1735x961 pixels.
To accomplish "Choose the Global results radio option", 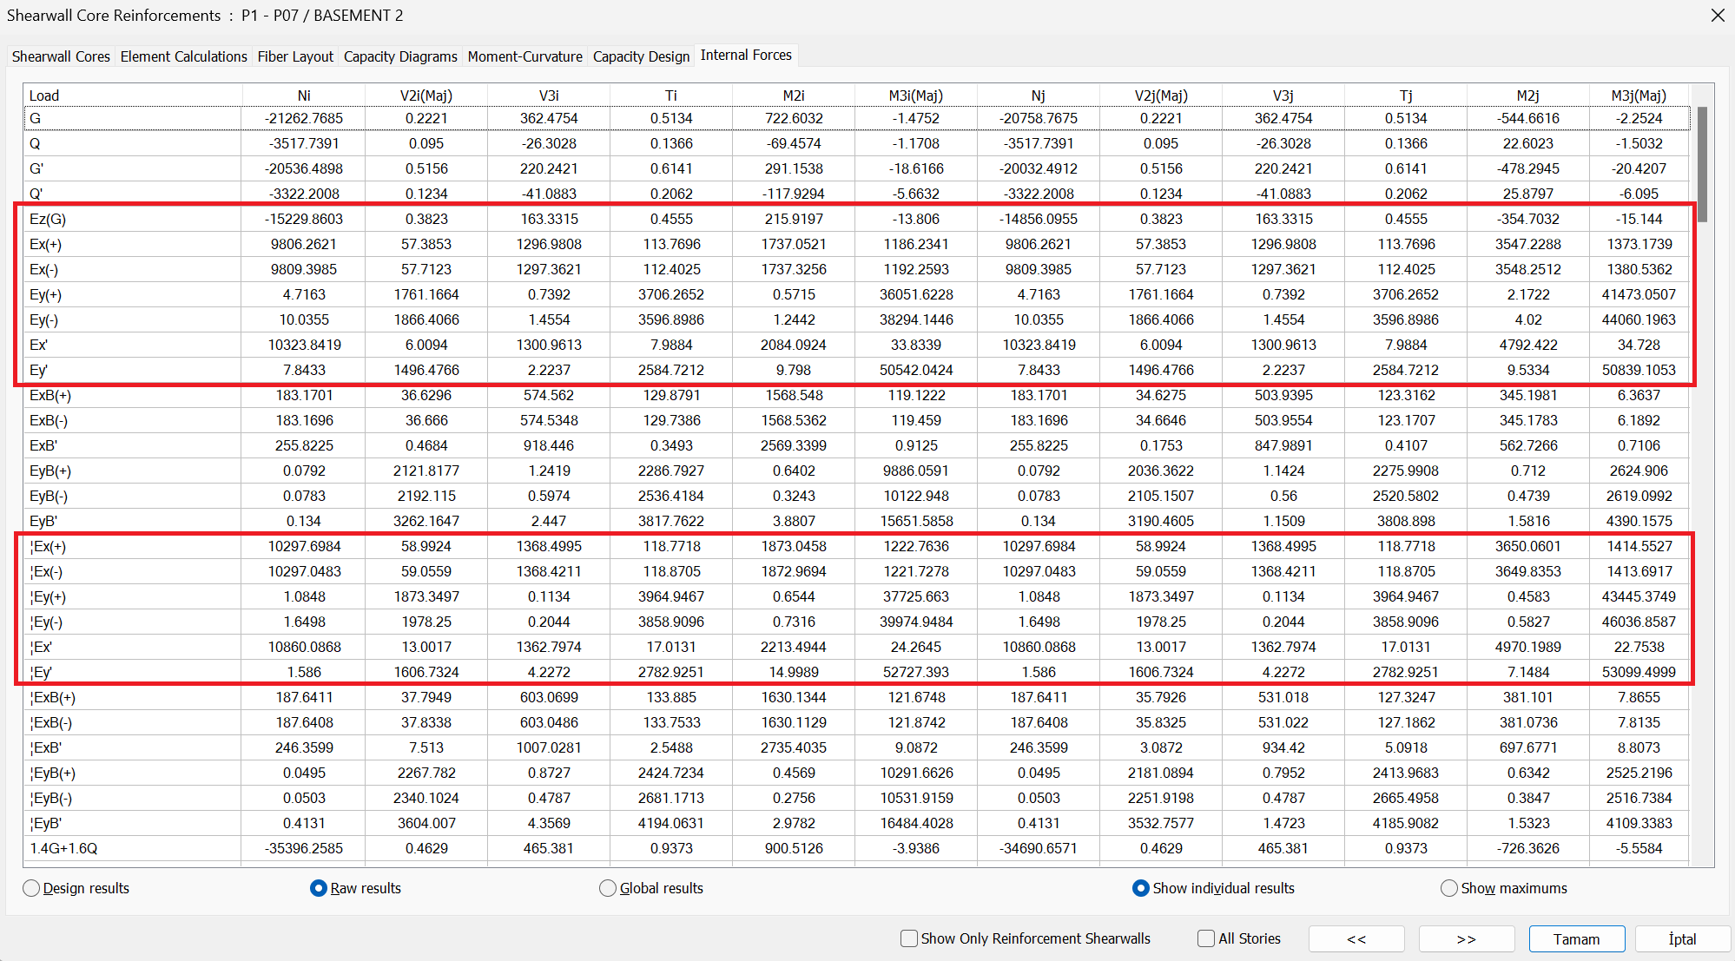I will coord(608,888).
